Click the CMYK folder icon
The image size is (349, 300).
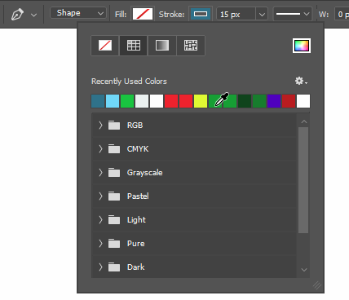[114, 148]
